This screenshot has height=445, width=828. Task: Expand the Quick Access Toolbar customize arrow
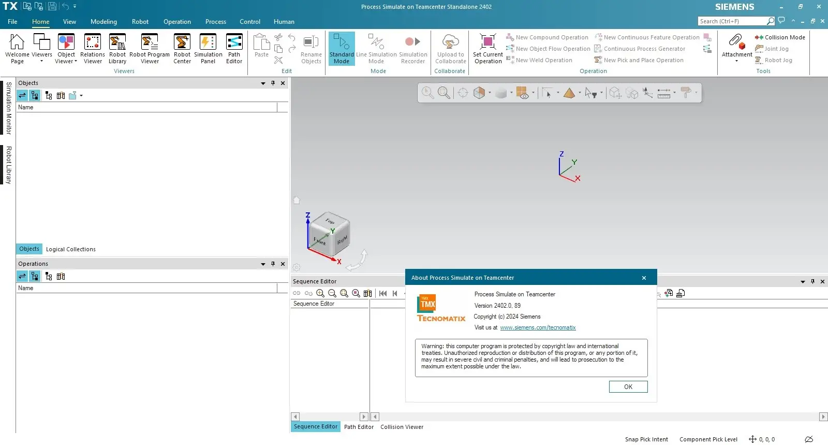(x=75, y=6)
